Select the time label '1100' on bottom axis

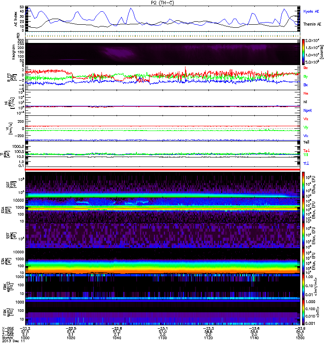[x=162, y=338]
